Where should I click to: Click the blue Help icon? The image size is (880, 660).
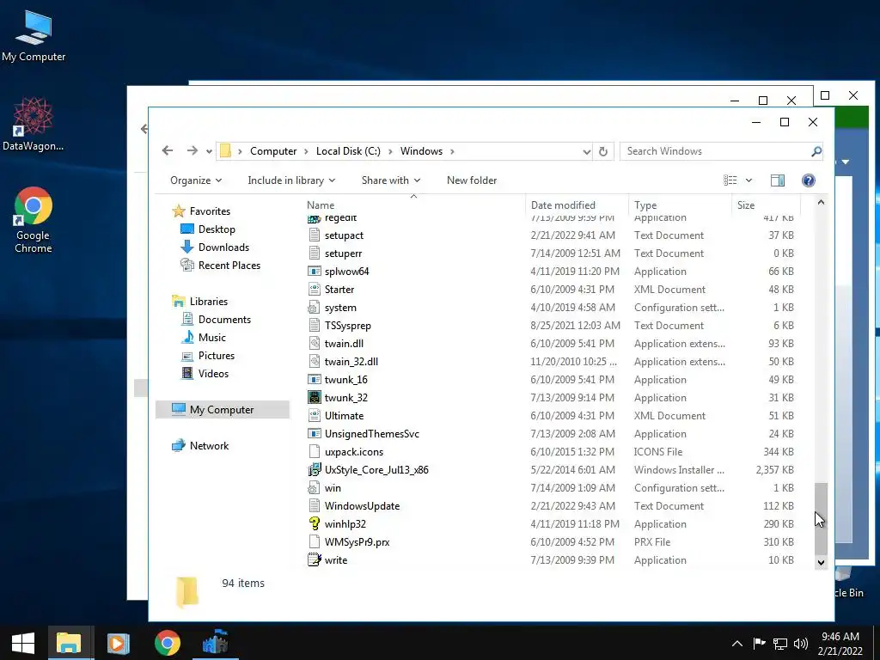[x=808, y=180]
